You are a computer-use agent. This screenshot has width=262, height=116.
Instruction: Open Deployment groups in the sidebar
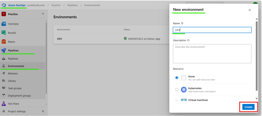[x=19, y=96]
